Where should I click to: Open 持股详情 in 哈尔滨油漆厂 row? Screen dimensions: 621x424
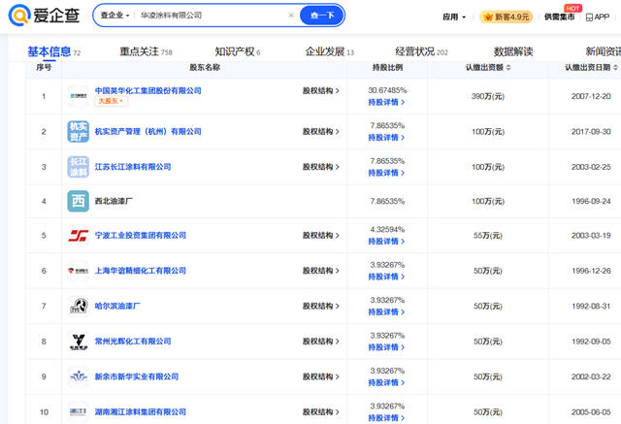pos(386,312)
